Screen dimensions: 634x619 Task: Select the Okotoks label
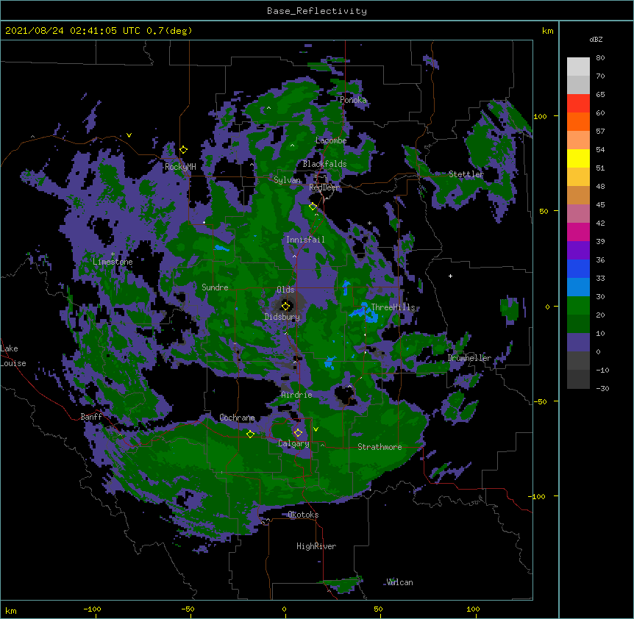click(x=303, y=515)
